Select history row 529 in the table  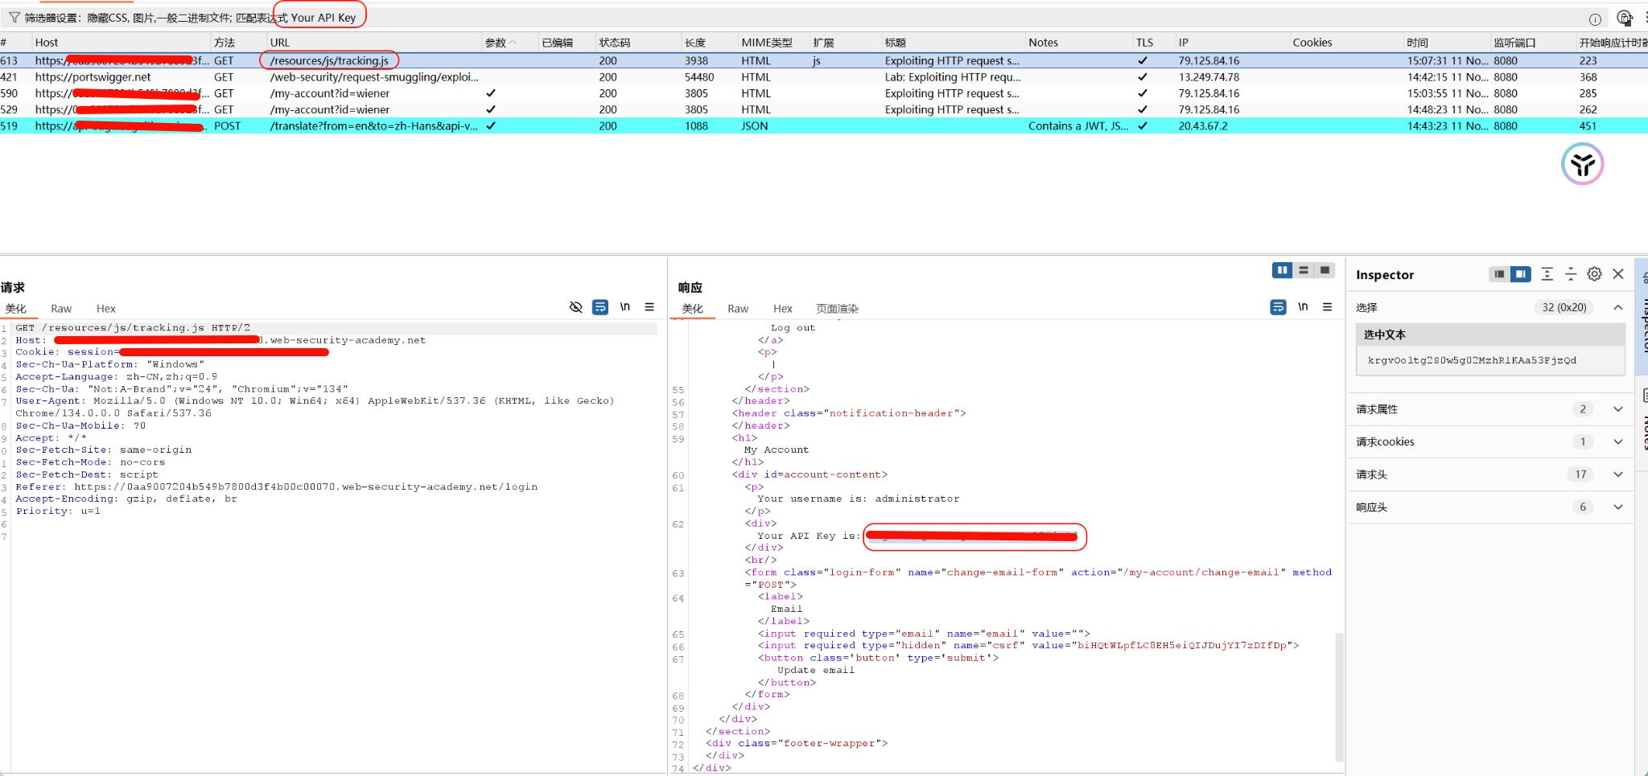824,109
